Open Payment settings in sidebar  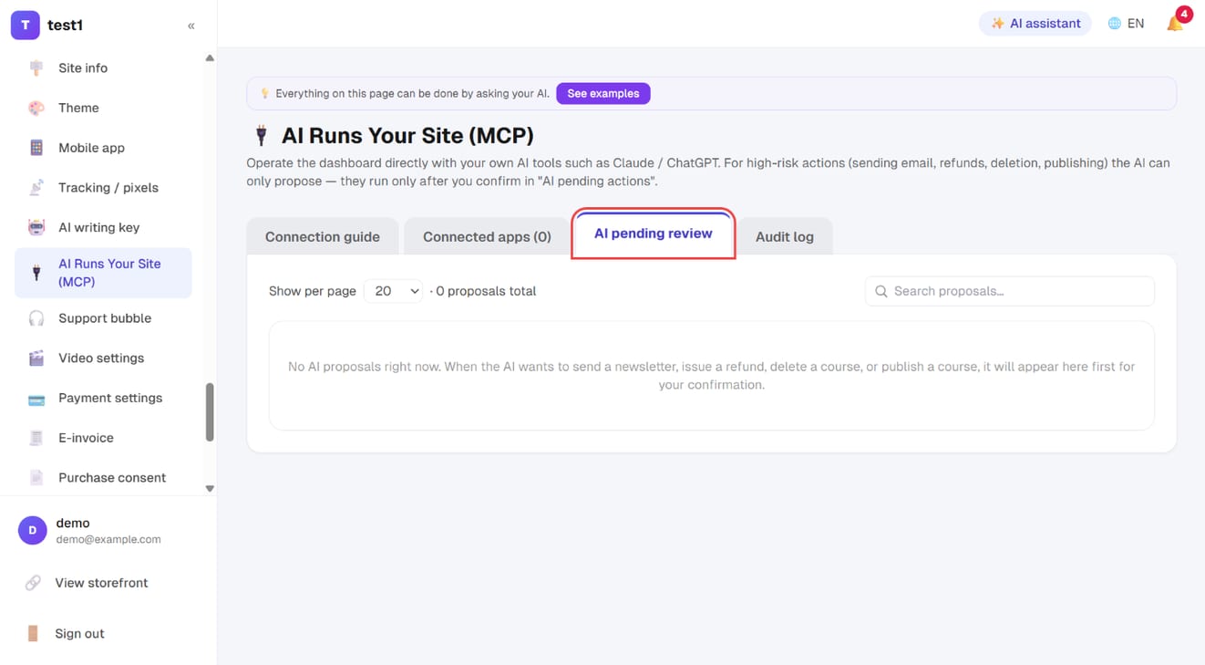coord(103,399)
